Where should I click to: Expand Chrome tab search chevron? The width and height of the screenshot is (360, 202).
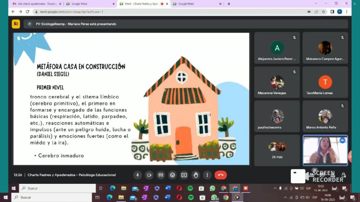pos(315,4)
